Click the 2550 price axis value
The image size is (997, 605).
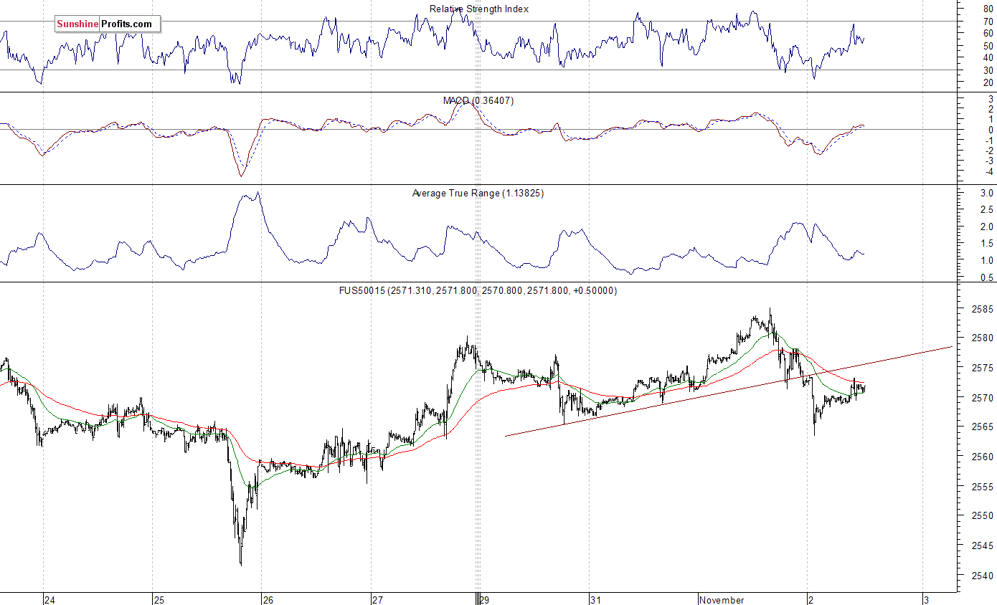[x=983, y=516]
